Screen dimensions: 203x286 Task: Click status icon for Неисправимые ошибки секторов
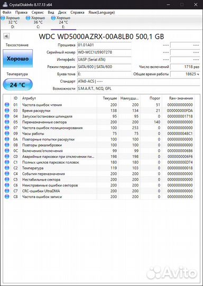click(7, 185)
